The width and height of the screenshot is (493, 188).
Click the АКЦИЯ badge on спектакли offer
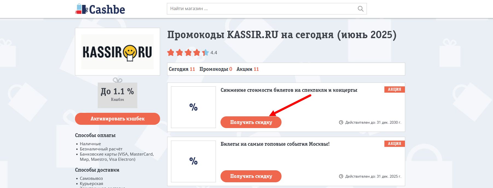[x=395, y=89]
